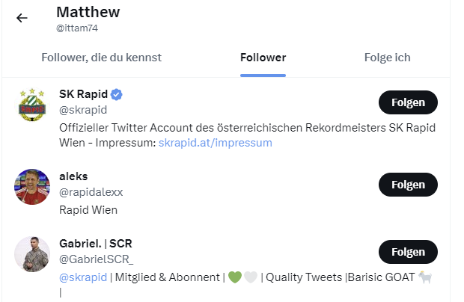Follow Gabriel. | SCR via Folgen button
The image size is (464, 302).
408,252
